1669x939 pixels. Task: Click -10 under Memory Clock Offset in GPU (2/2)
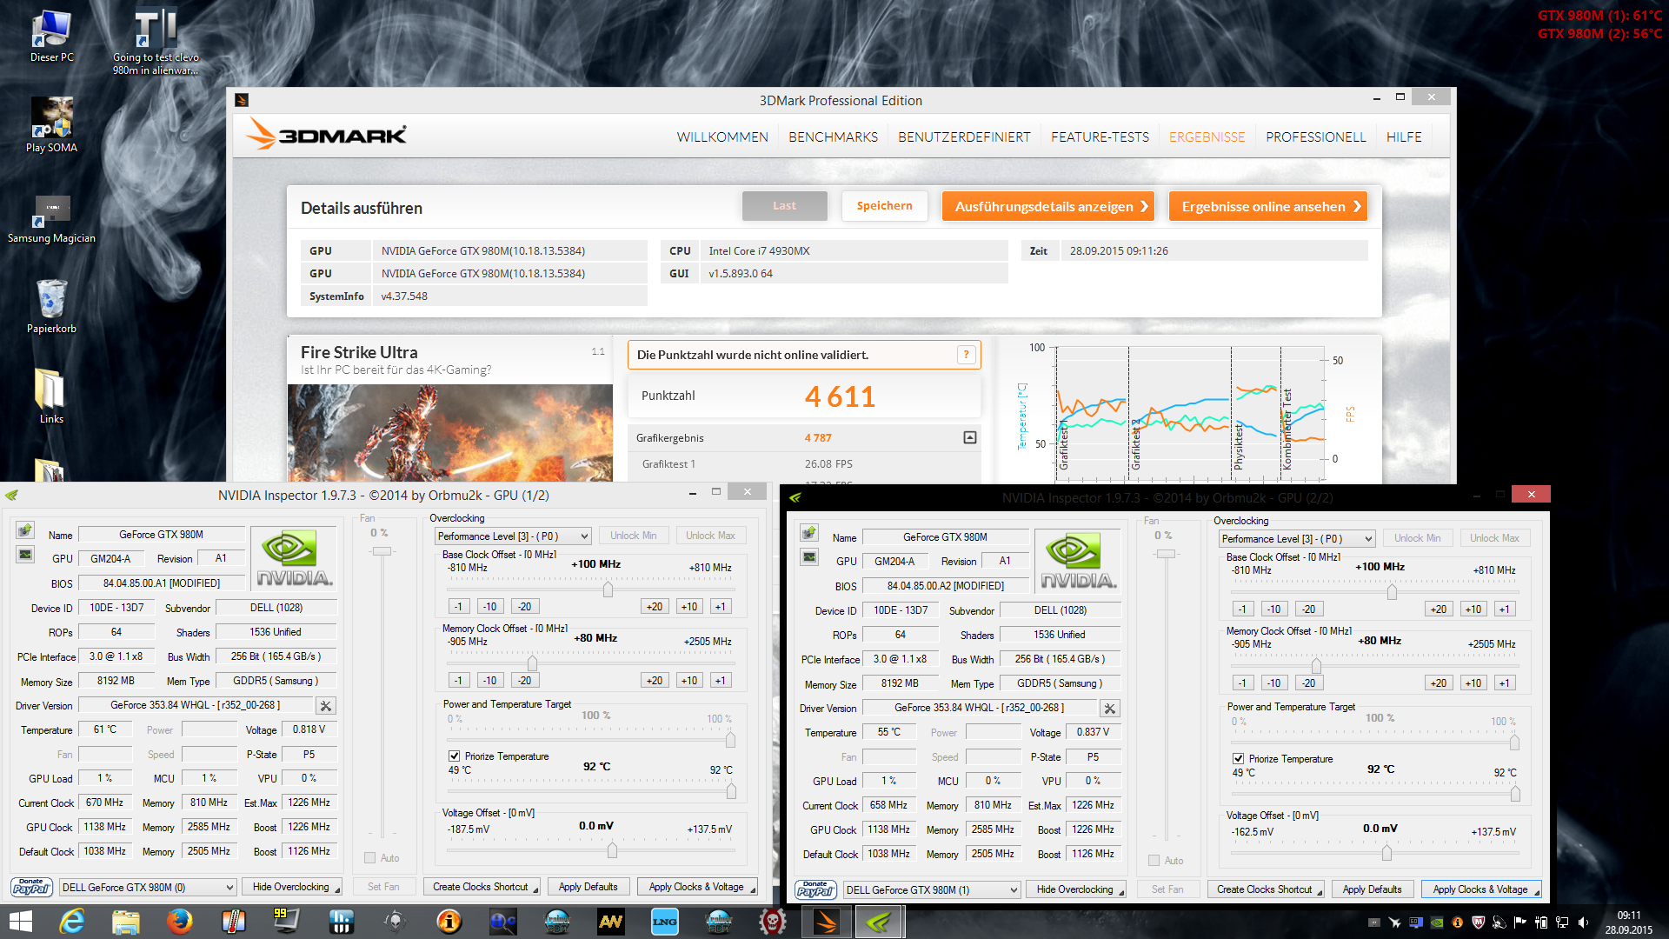[1274, 683]
